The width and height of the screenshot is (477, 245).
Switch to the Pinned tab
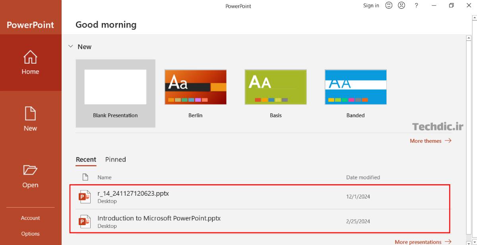click(115, 159)
